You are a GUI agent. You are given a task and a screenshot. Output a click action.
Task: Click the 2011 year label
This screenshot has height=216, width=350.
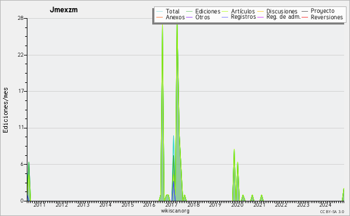click(40, 204)
